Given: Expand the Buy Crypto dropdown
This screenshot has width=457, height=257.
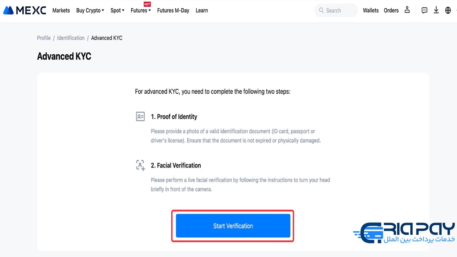Looking at the screenshot, I should (90, 11).
